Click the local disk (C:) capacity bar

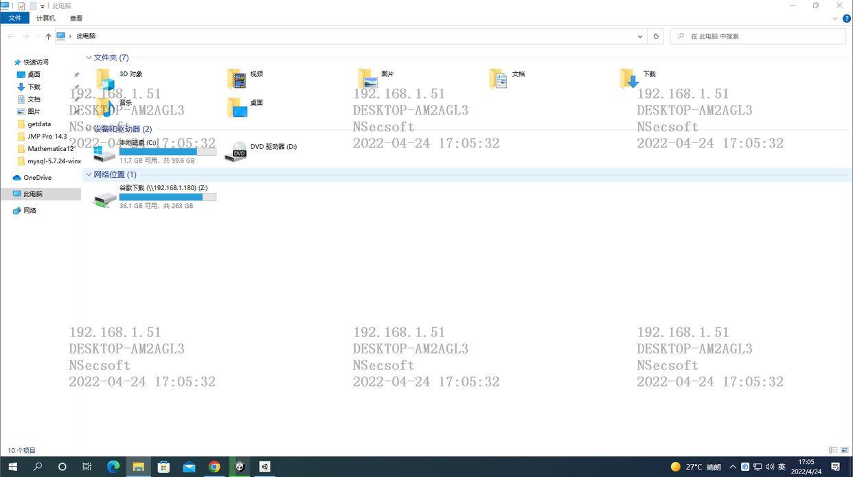coord(168,151)
